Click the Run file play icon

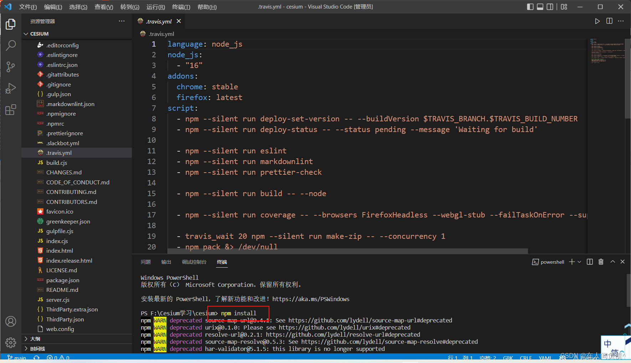(x=597, y=21)
